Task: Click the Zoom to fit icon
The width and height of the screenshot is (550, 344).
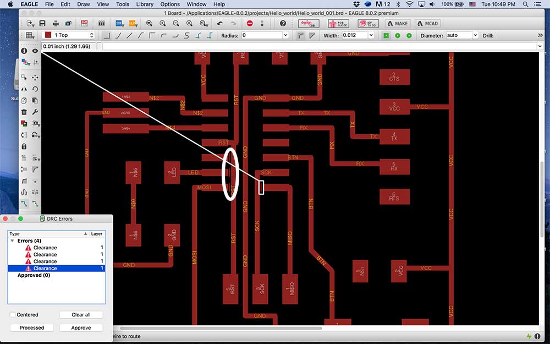Action: 149,24
